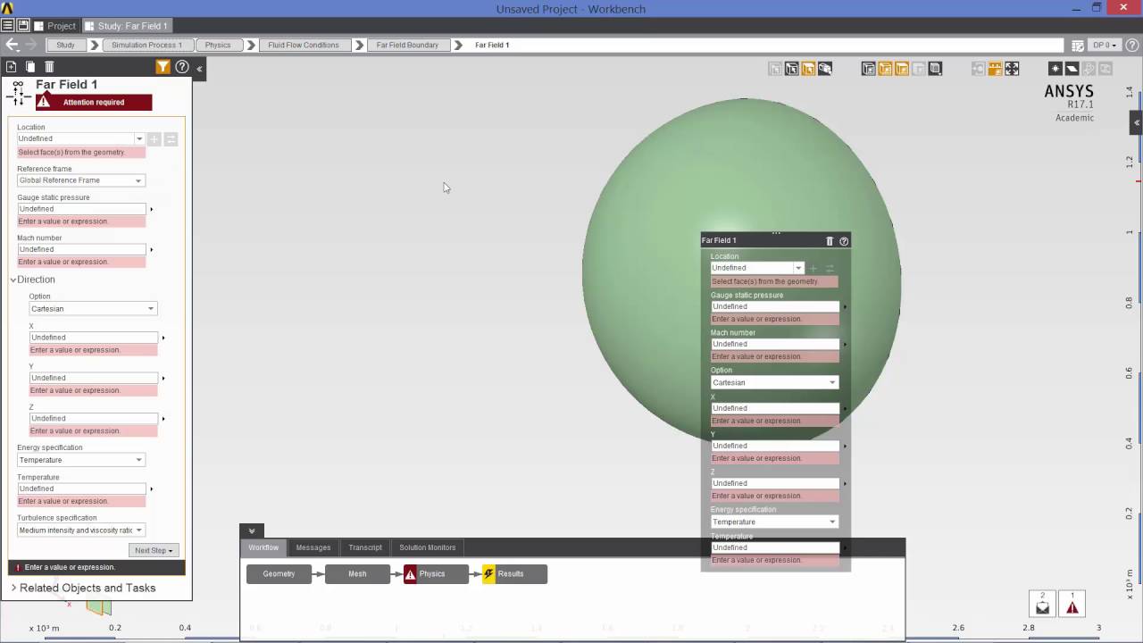The image size is (1143, 643).
Task: Select the Study: Far Field 1 tab
Action: tap(128, 26)
